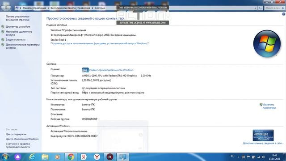
Task: Switch to Google Chrome in taskbar
Action: click(x=71, y=157)
